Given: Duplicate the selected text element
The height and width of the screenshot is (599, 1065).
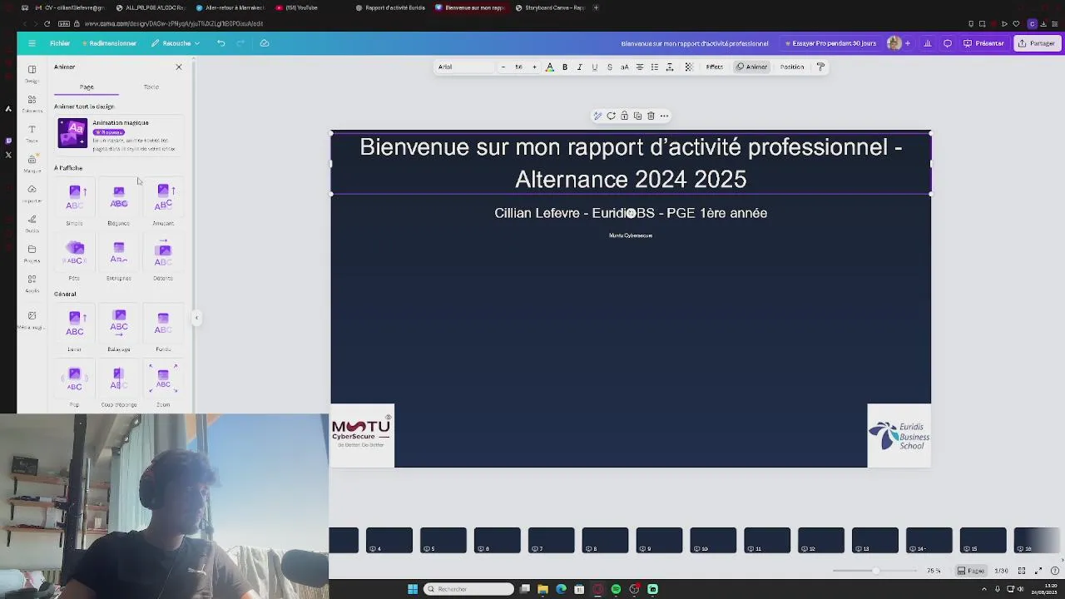Looking at the screenshot, I should click(637, 116).
